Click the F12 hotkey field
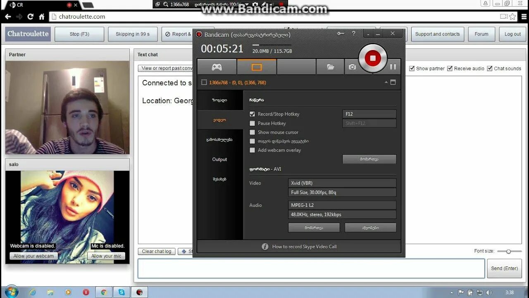The height and width of the screenshot is (298, 529). point(369,114)
